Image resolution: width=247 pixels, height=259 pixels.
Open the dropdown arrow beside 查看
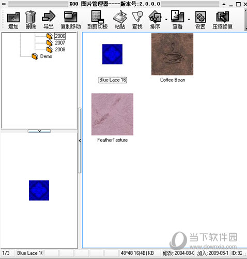pos(189,20)
